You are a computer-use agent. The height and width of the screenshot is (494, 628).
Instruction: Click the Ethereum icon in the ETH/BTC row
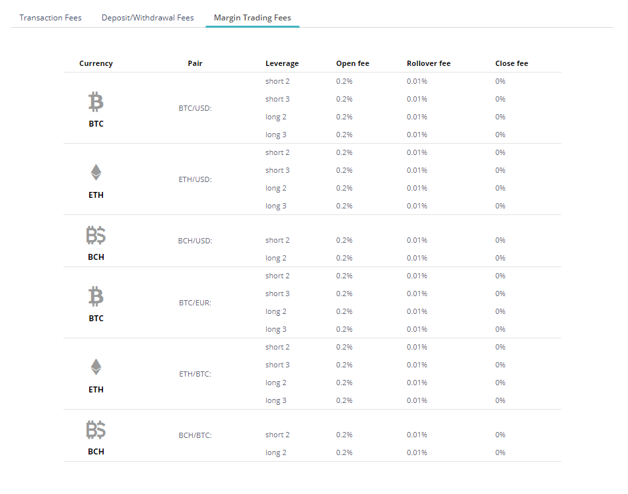click(96, 367)
